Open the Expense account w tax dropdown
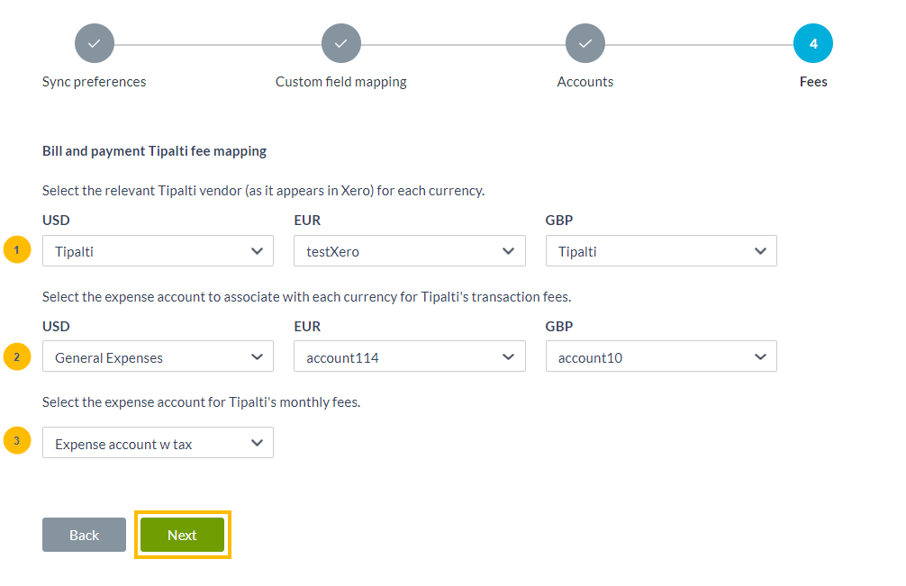 pos(158,442)
